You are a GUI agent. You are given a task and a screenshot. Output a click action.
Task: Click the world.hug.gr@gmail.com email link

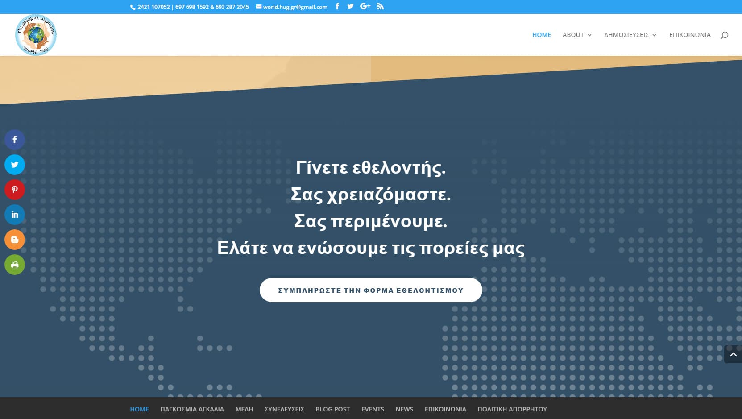point(295,7)
